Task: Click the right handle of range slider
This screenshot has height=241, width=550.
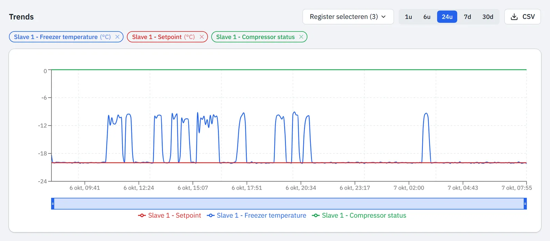Action: (x=525, y=204)
